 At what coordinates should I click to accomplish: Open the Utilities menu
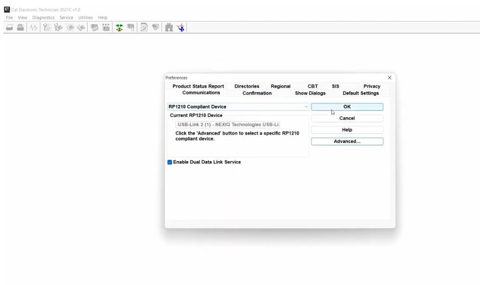[85, 18]
